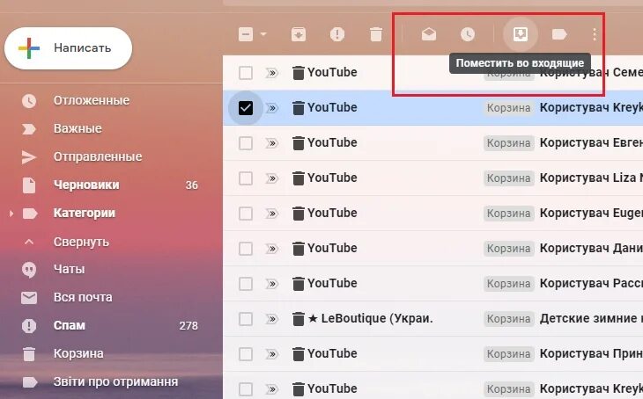Open the LeBoutique (Украи. email
The width and height of the screenshot is (643, 399).
[x=370, y=318]
